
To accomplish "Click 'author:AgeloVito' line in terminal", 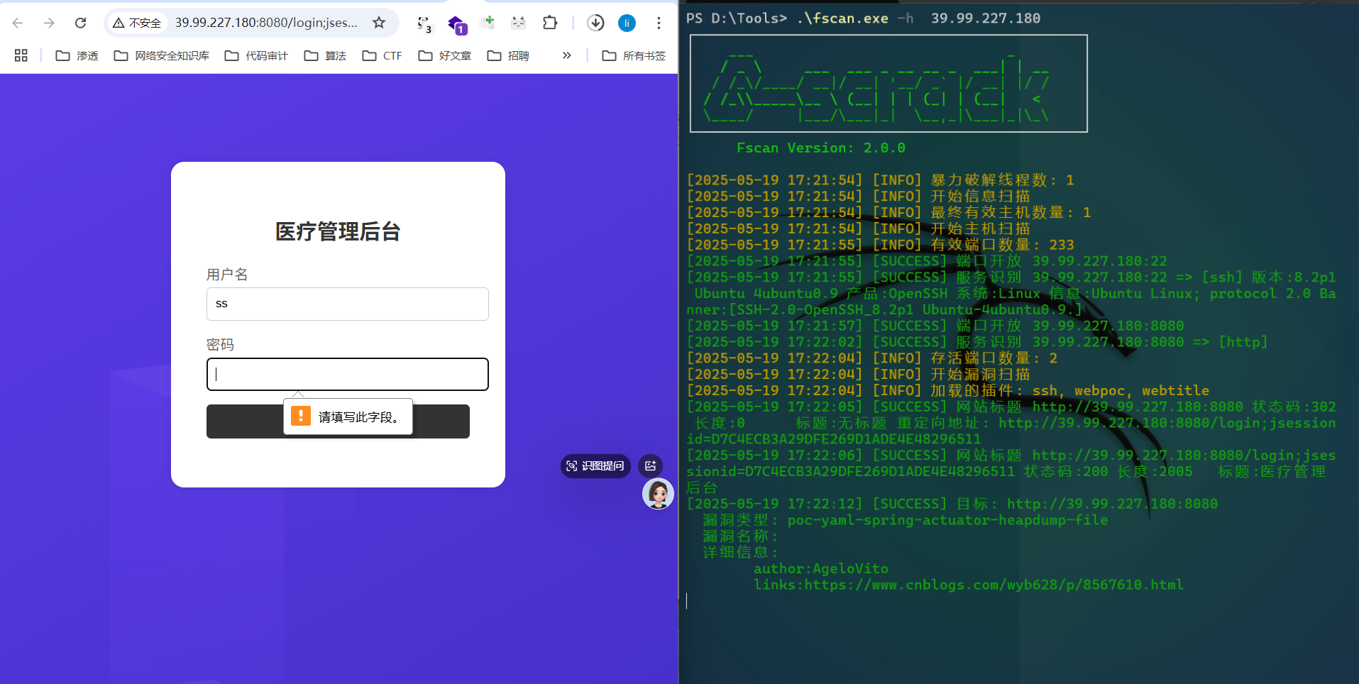I will coord(821,568).
